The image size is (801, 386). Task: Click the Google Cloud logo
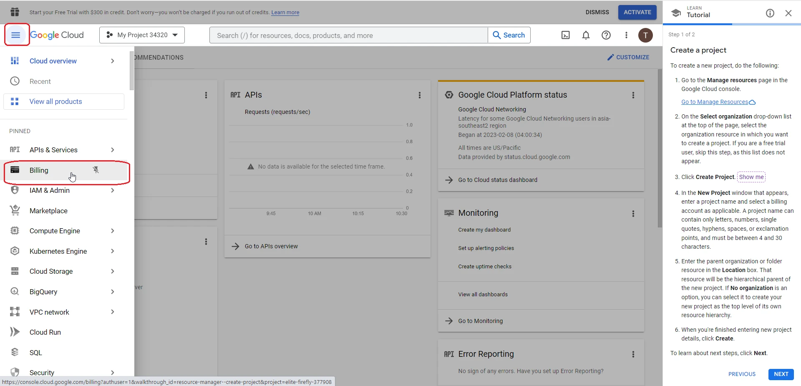point(57,35)
